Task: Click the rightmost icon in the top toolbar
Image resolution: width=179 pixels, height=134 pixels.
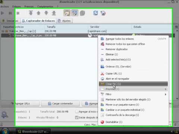Action: tap(103, 13)
